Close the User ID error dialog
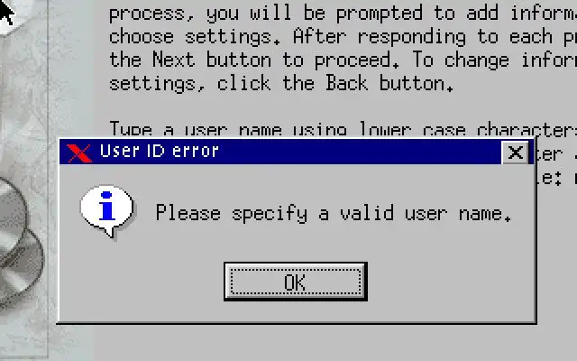 pos(515,152)
